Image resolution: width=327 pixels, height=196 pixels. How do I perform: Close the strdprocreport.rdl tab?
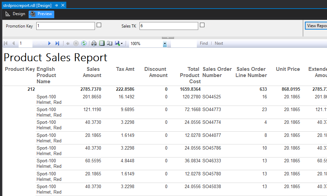(x=63, y=5)
